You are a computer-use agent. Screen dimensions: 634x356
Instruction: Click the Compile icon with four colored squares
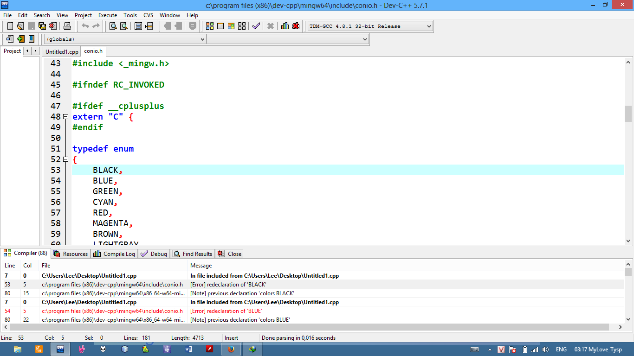pyautogui.click(x=210, y=26)
